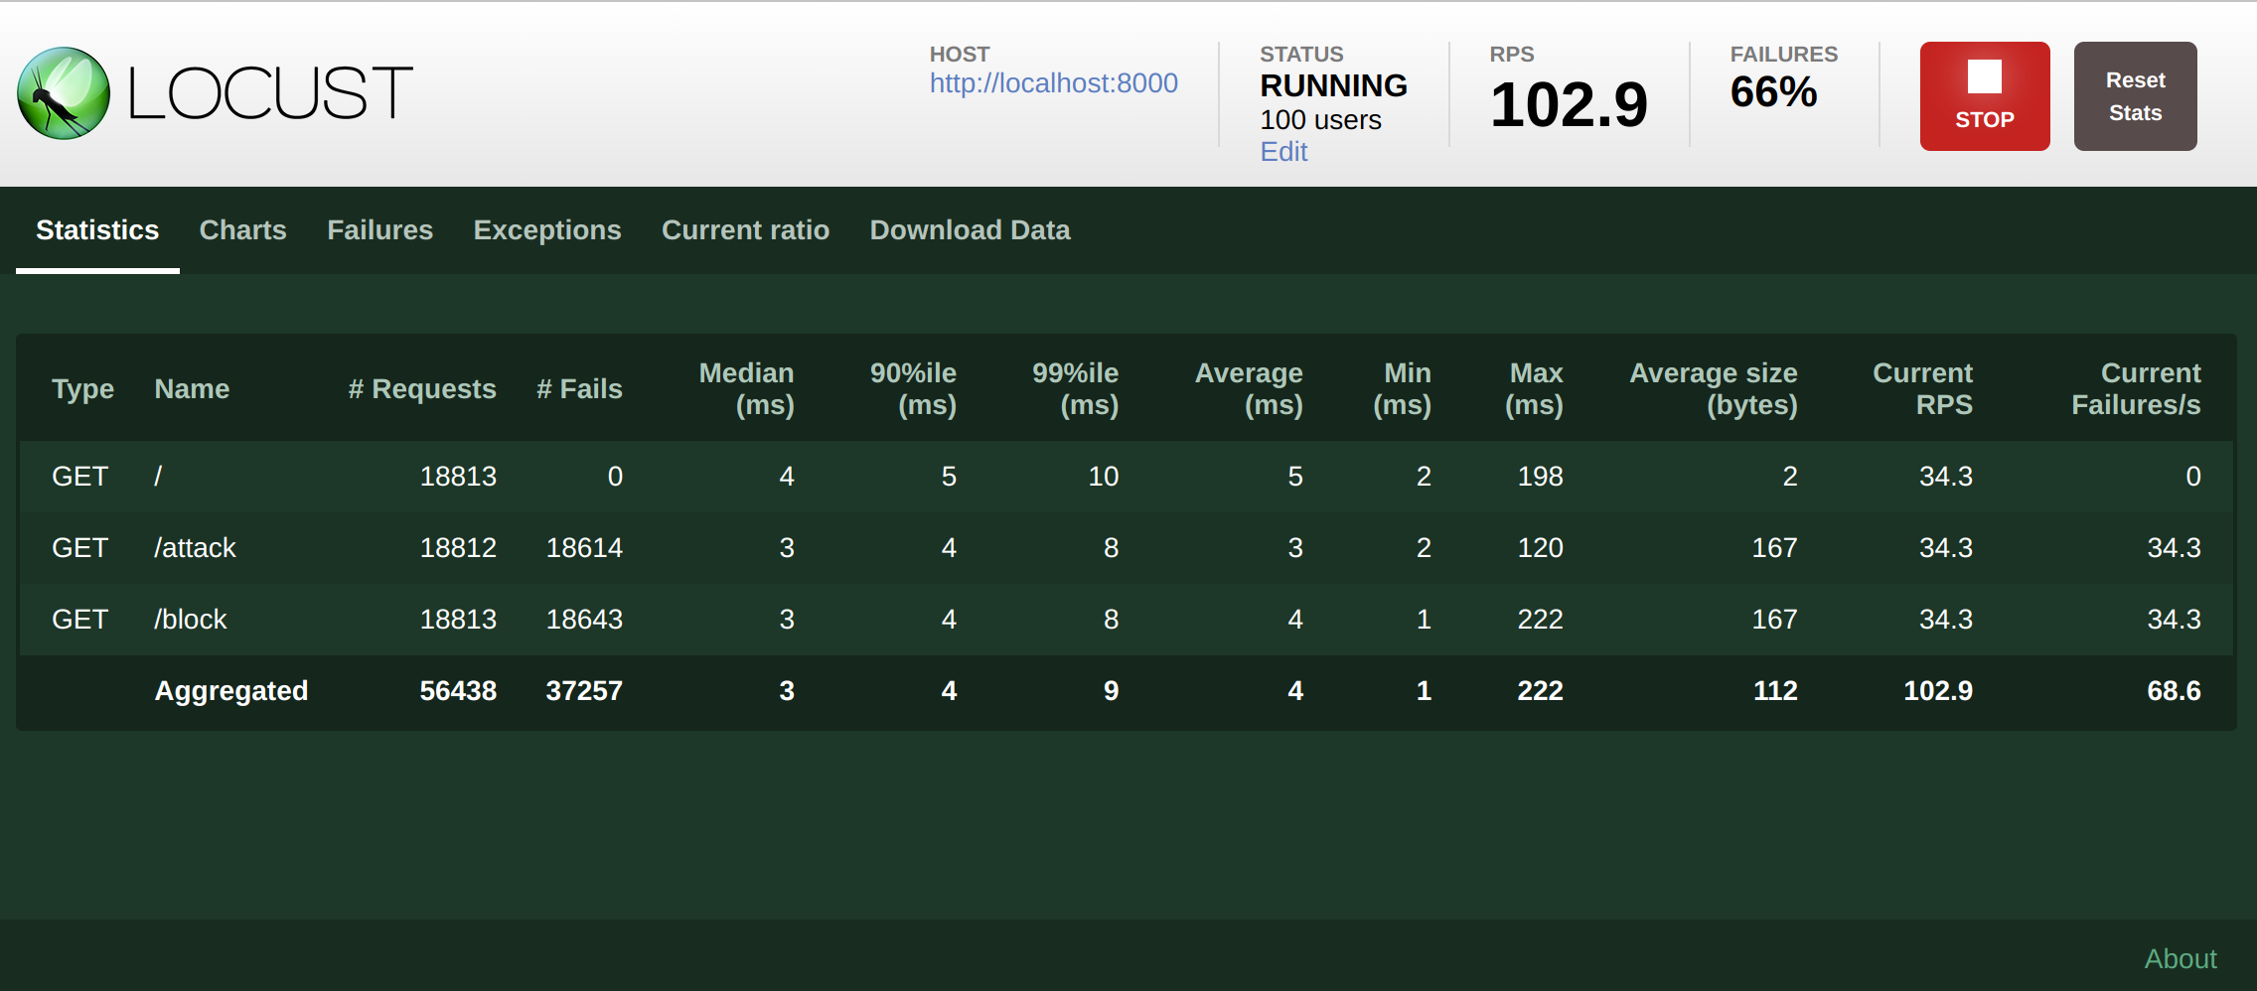Sort by Min (ms) column header
This screenshot has height=991, width=2257.
click(1402, 389)
